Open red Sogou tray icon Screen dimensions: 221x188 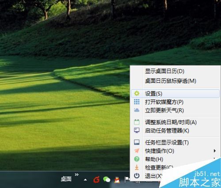(96, 180)
